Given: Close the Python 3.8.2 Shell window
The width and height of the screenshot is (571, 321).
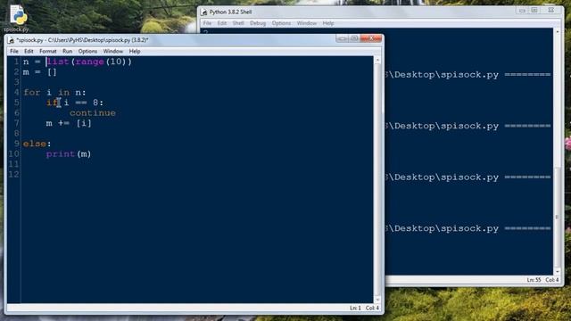Looking at the screenshot, I should [x=551, y=11].
